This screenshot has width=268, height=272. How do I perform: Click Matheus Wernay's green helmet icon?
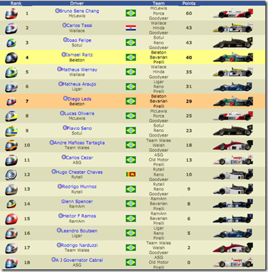coord(11,72)
